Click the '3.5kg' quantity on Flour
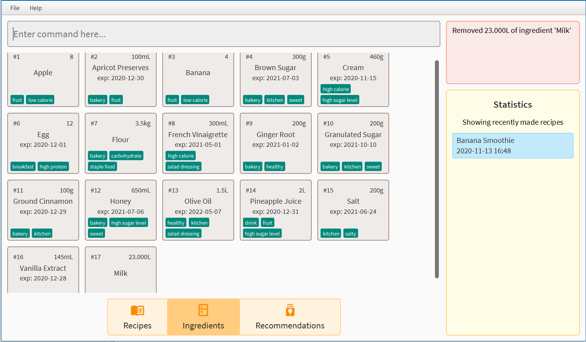Screen dimensions: 586x342 (143, 123)
